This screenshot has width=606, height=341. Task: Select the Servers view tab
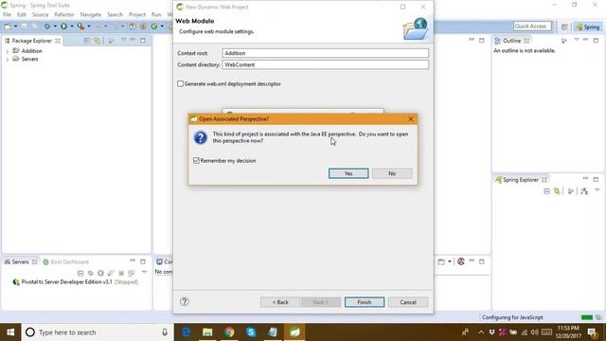20,261
